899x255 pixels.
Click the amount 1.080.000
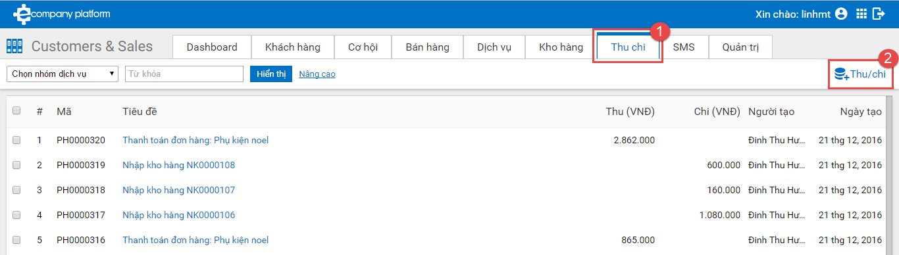(721, 215)
